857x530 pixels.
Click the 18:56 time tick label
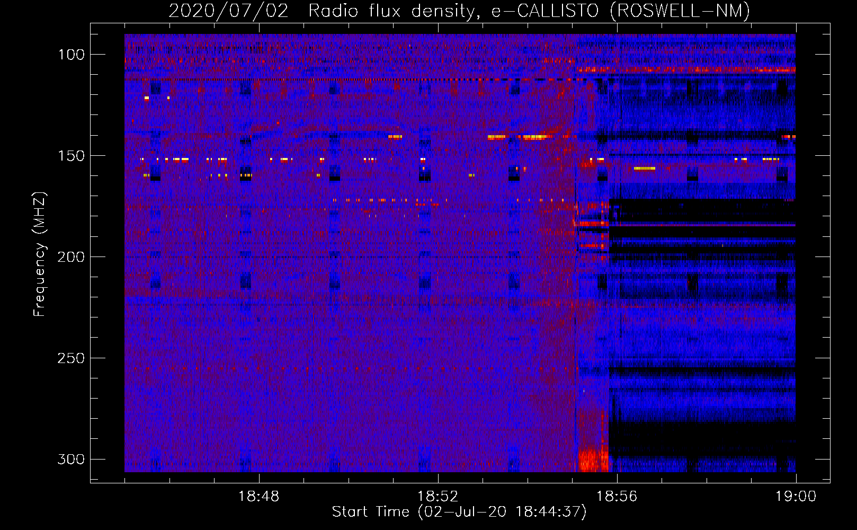(x=617, y=497)
